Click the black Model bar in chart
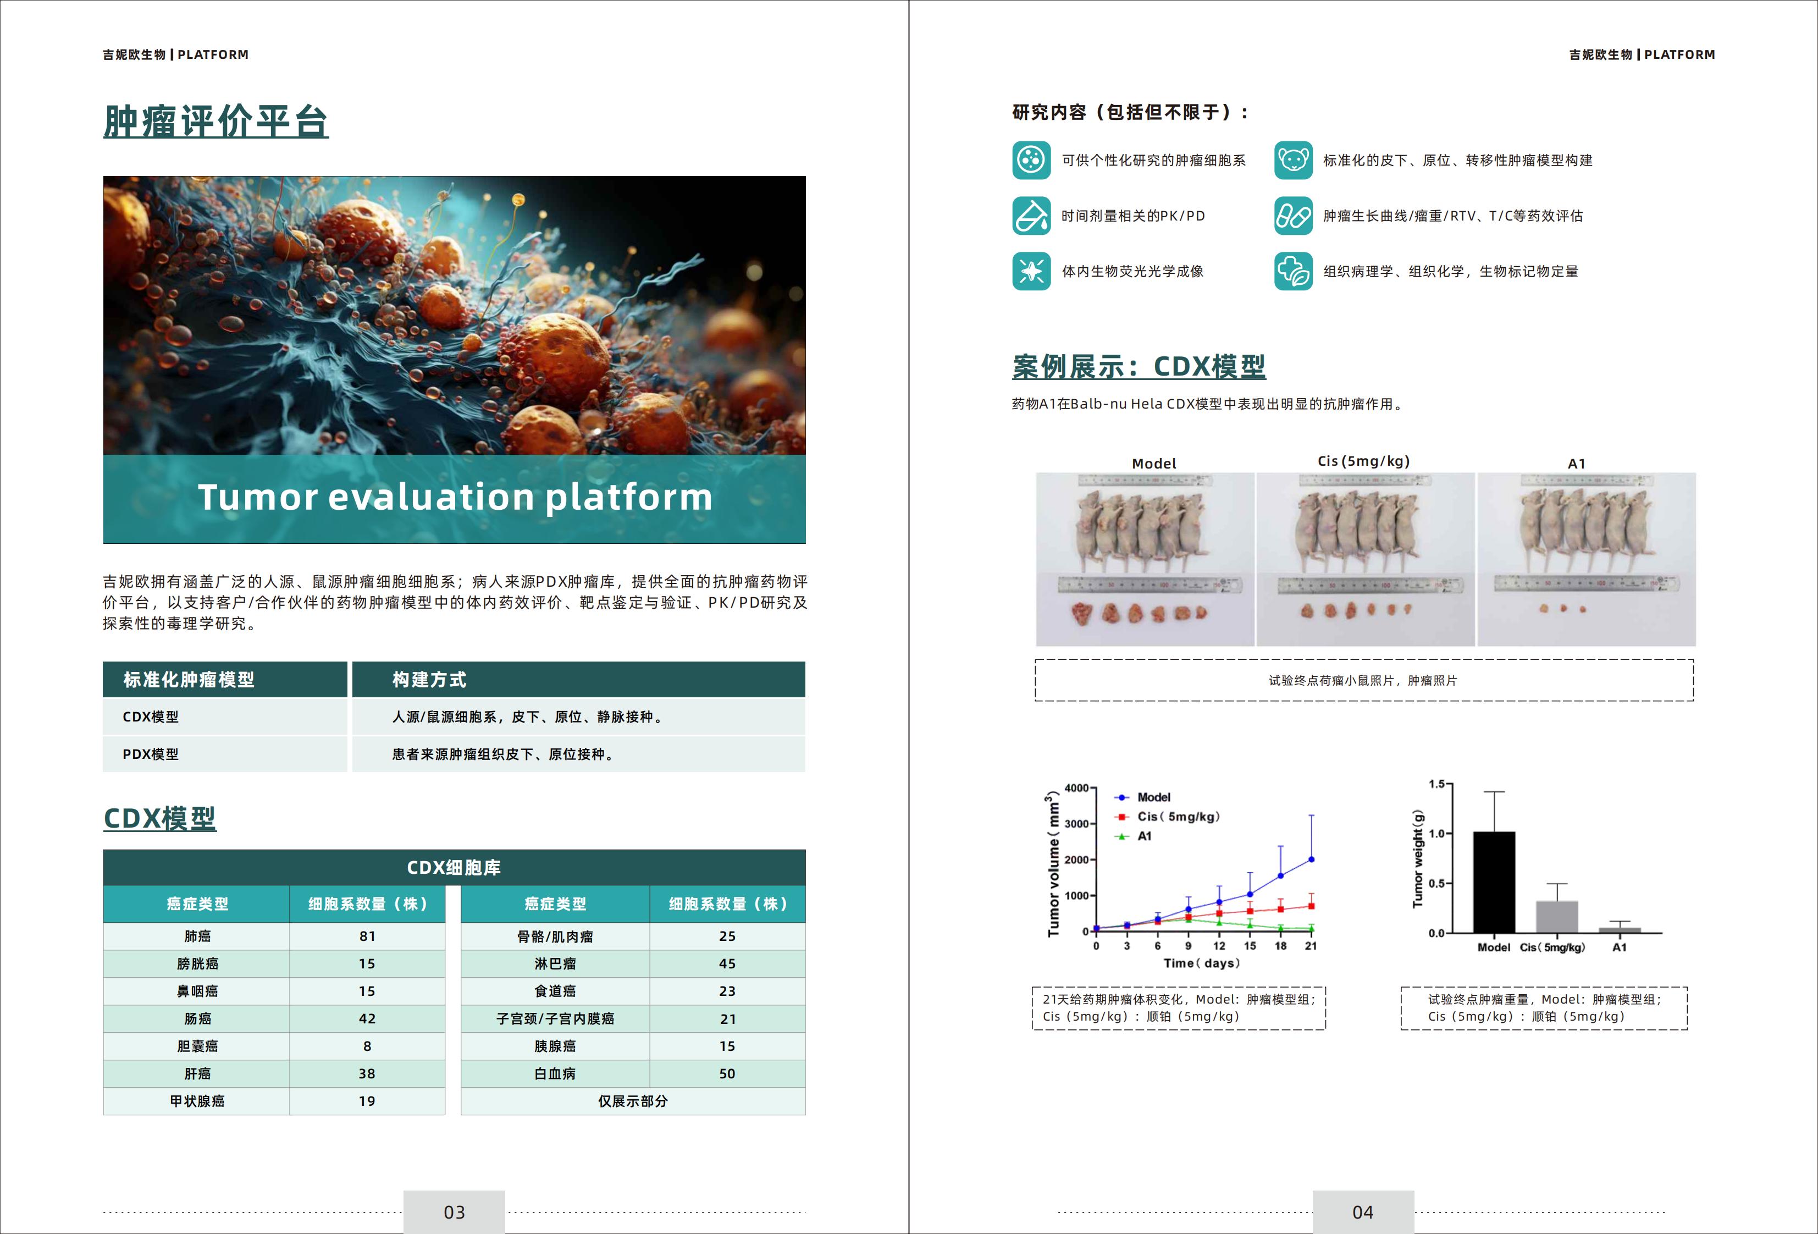1818x1234 pixels. (1493, 882)
